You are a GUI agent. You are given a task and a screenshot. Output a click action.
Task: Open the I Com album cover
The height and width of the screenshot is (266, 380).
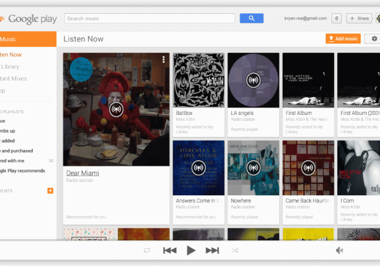(359, 168)
